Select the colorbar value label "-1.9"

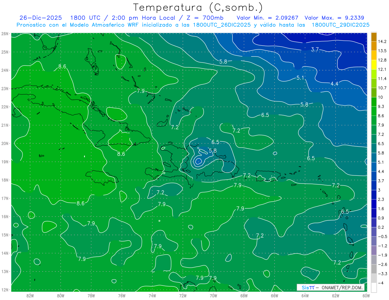point(382,255)
